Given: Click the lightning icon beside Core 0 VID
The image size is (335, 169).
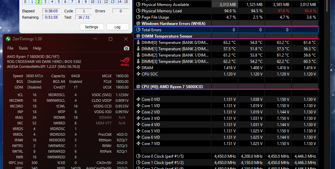Looking at the screenshot, I should (x=138, y=99).
